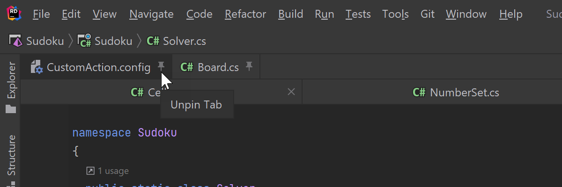
Task: Open the Git menu
Action: [x=428, y=14]
